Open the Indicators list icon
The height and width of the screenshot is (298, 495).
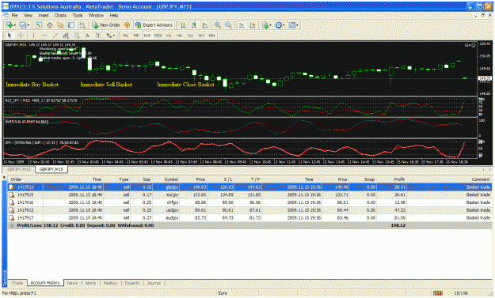(x=265, y=25)
